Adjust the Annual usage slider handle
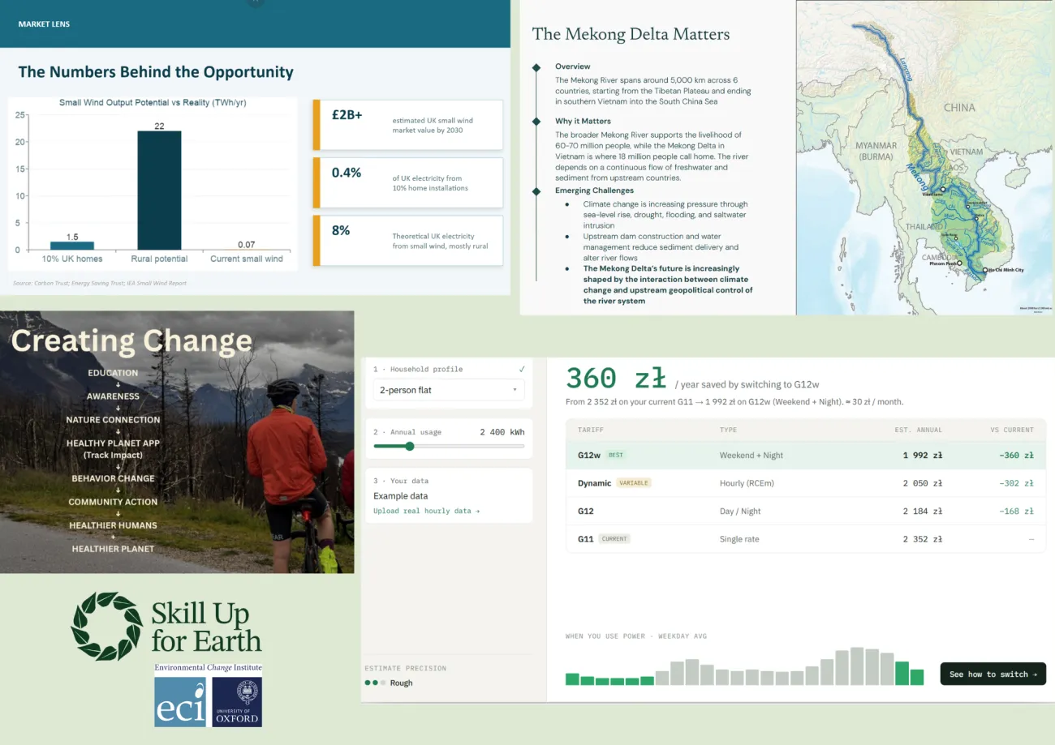 409,446
